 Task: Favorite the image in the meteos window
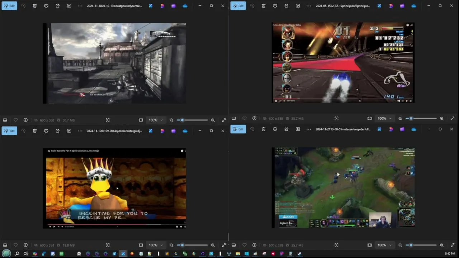coord(244,245)
